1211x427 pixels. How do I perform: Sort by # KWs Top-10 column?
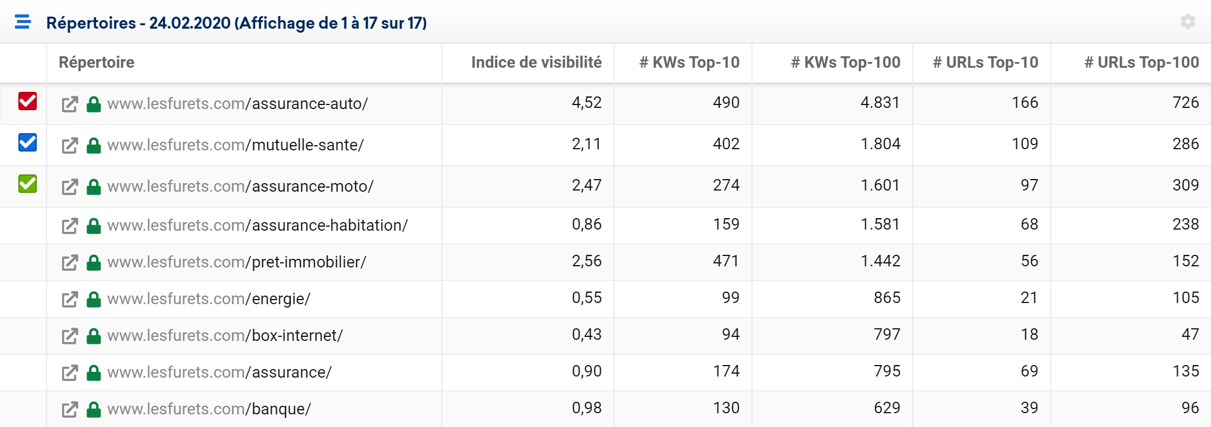click(689, 62)
